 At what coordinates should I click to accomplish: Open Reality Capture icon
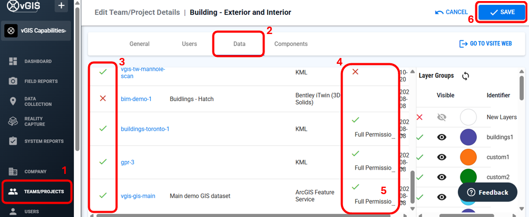[13, 121]
